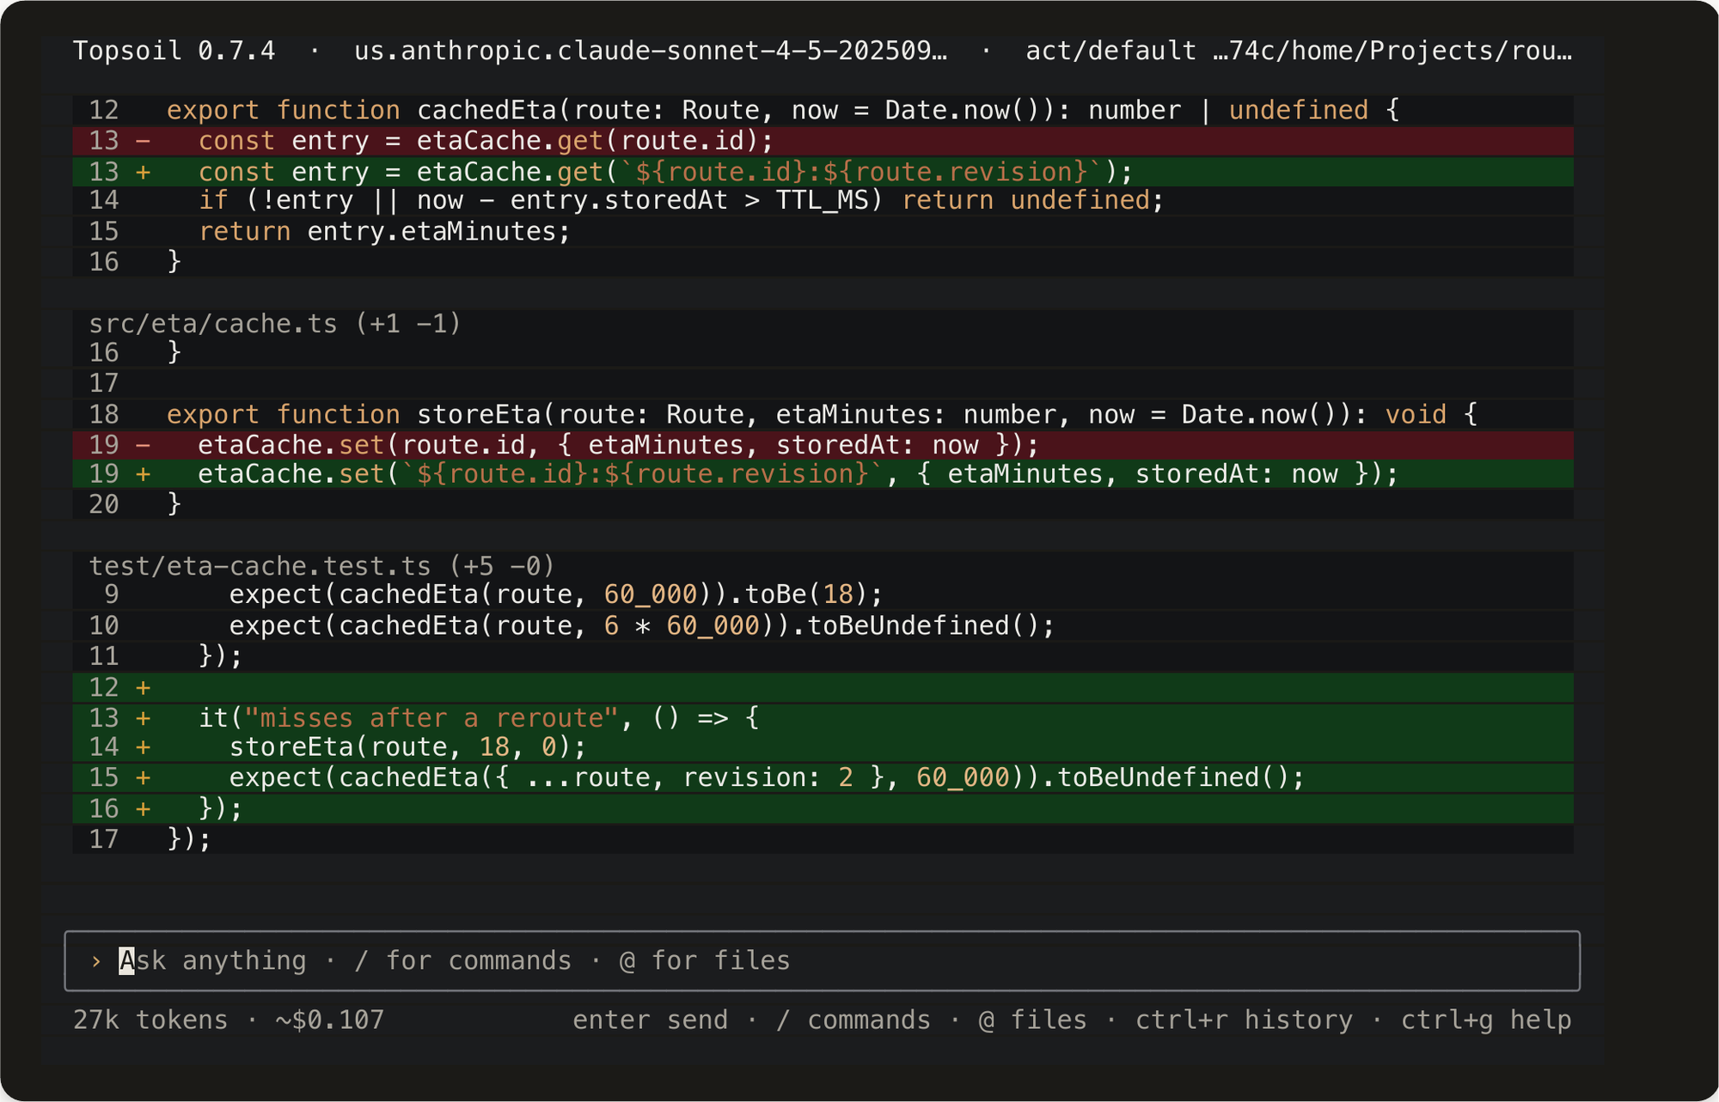Click the '/ commands' hint in footer

(853, 1020)
